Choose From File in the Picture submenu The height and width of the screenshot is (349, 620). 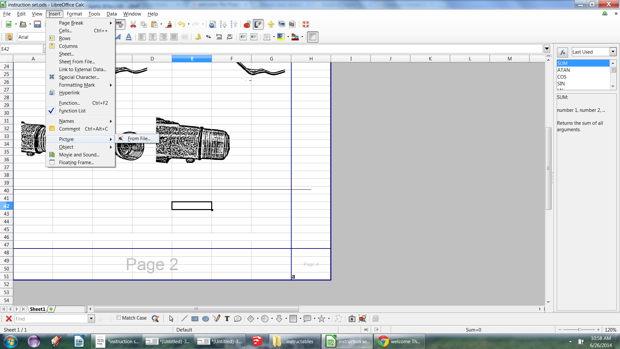coord(139,139)
